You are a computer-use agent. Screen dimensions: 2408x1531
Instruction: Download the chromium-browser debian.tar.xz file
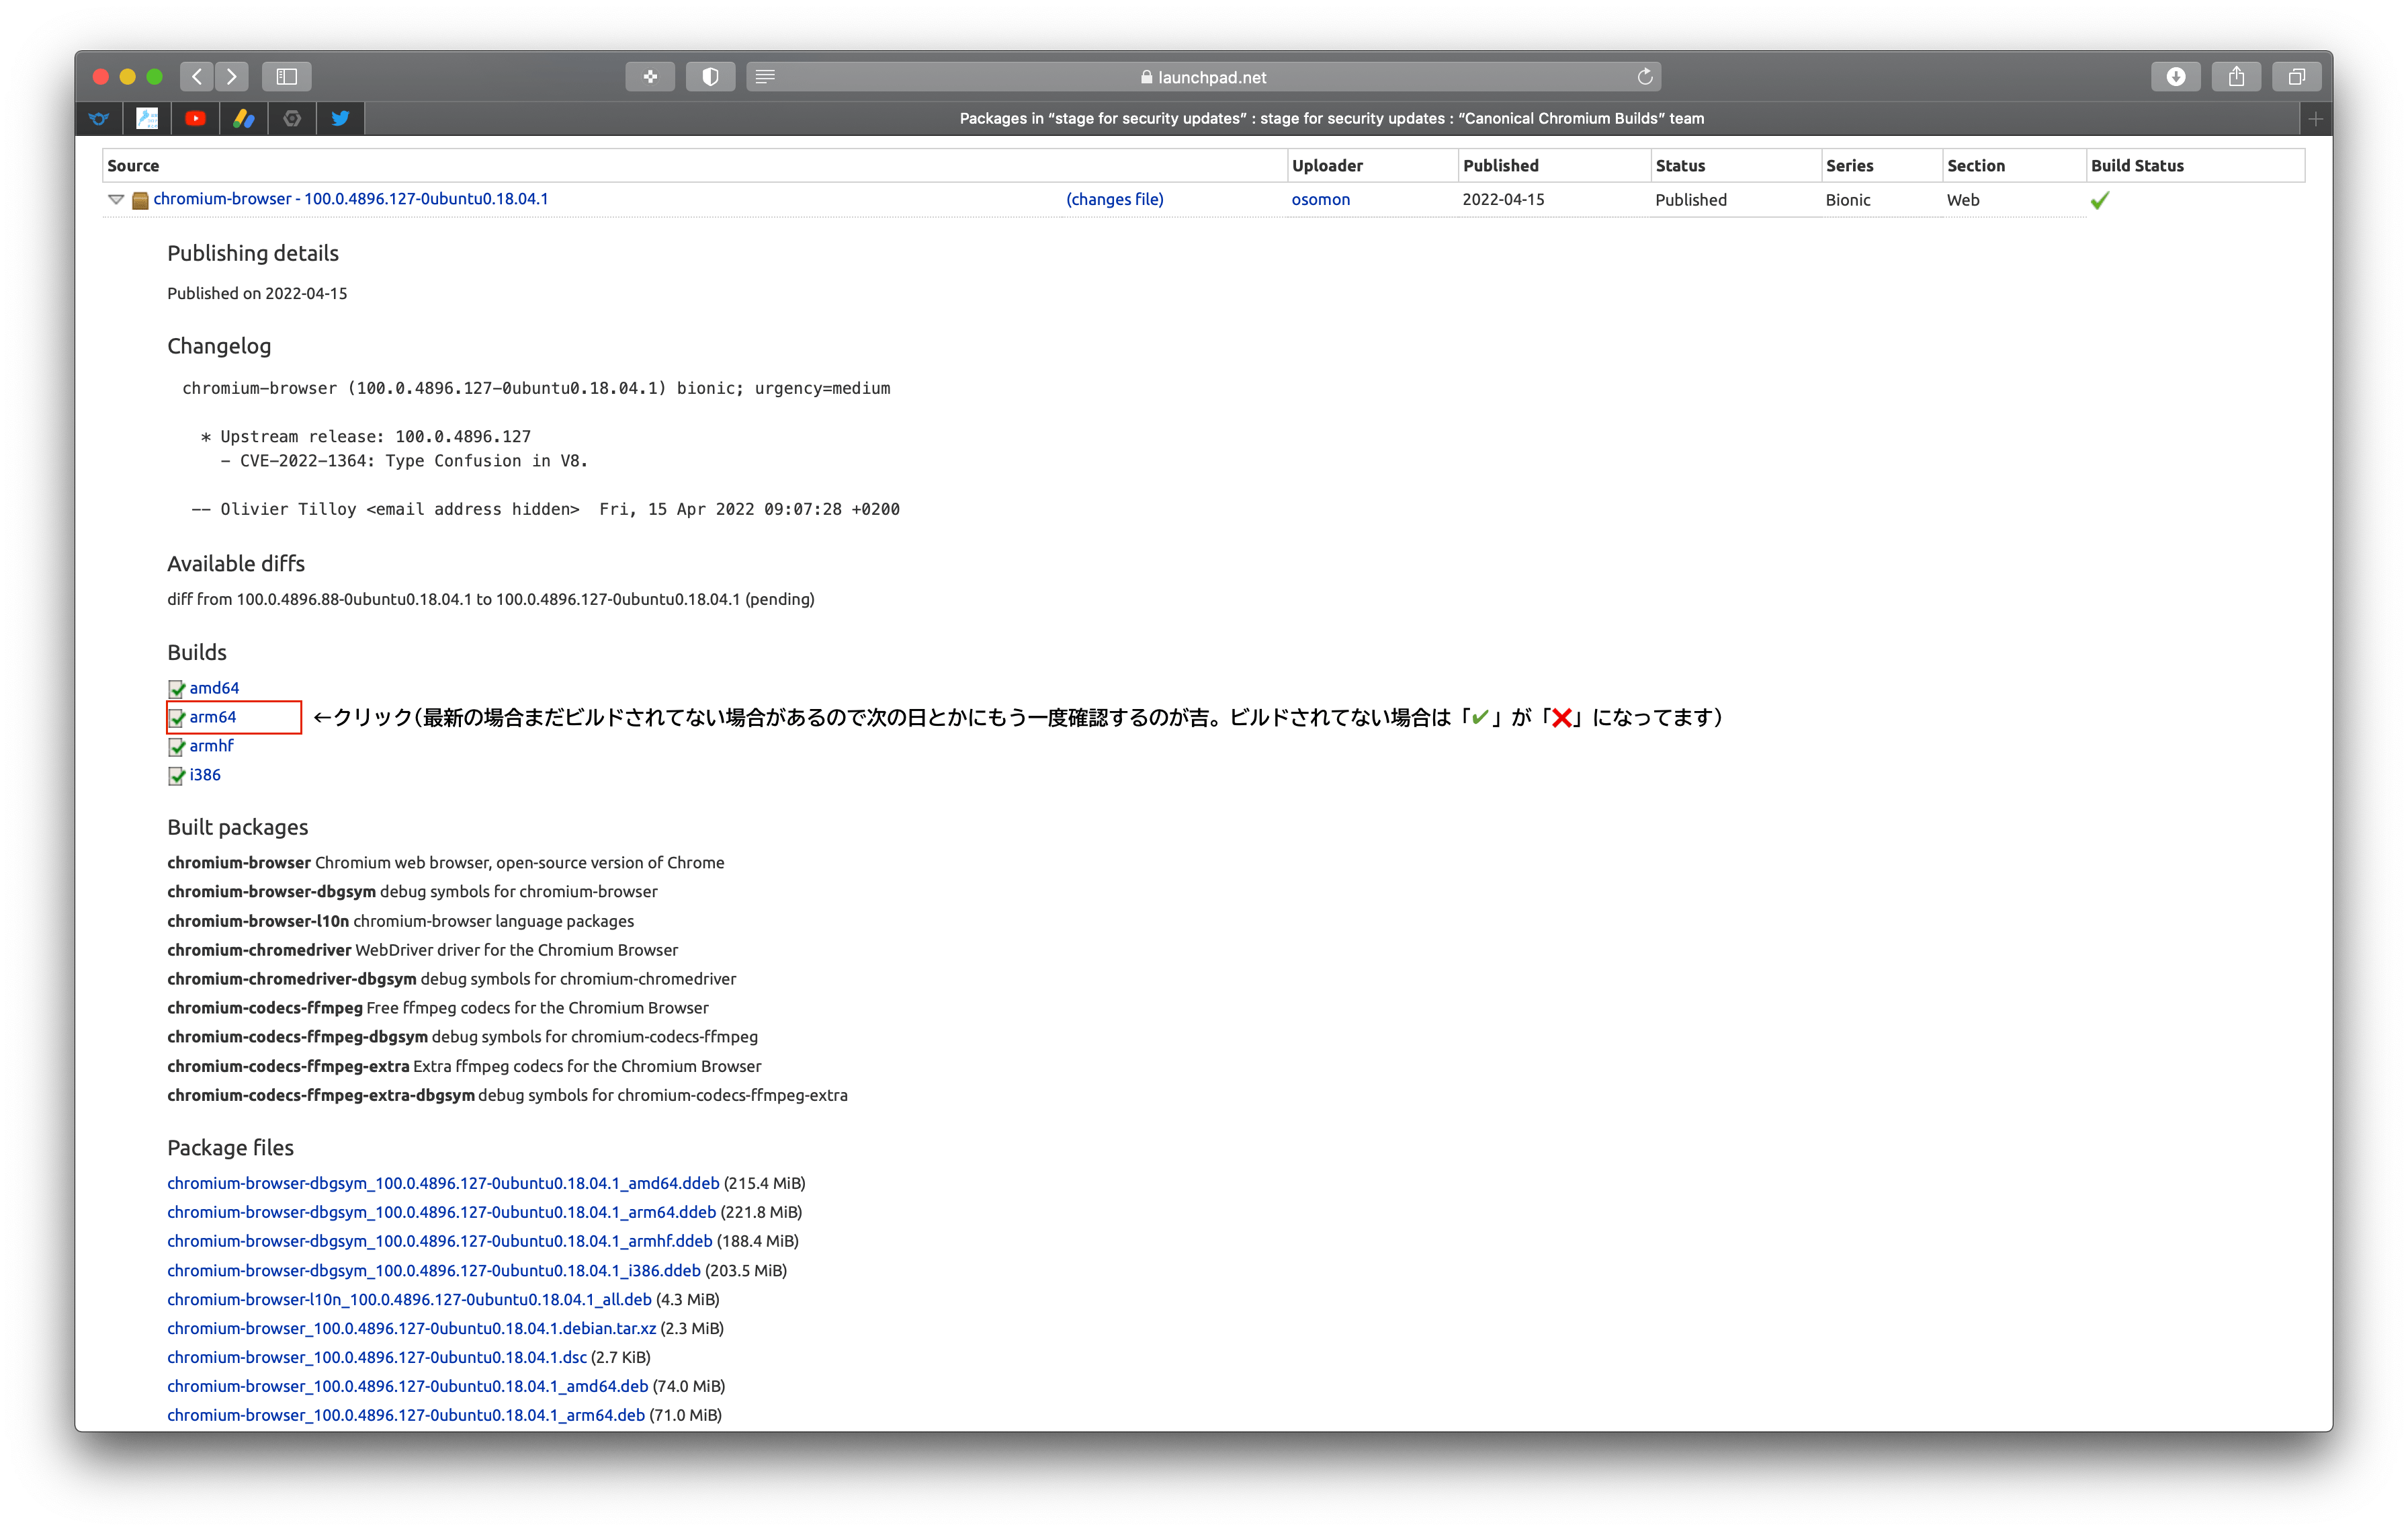coord(412,1329)
